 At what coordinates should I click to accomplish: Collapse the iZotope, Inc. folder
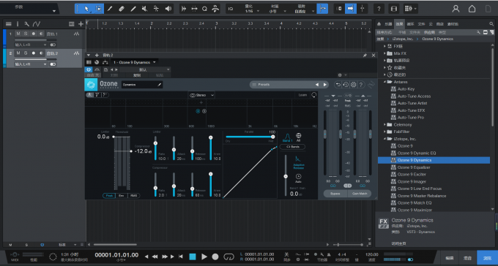pos(384,139)
